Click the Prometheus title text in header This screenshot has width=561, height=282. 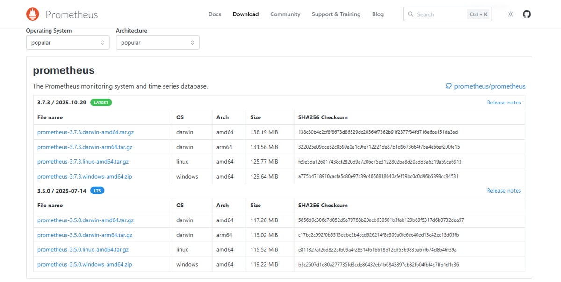(x=72, y=14)
